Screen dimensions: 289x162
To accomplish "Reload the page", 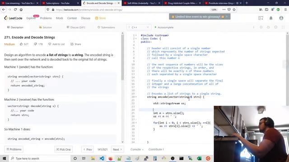I will coord(15,9).
